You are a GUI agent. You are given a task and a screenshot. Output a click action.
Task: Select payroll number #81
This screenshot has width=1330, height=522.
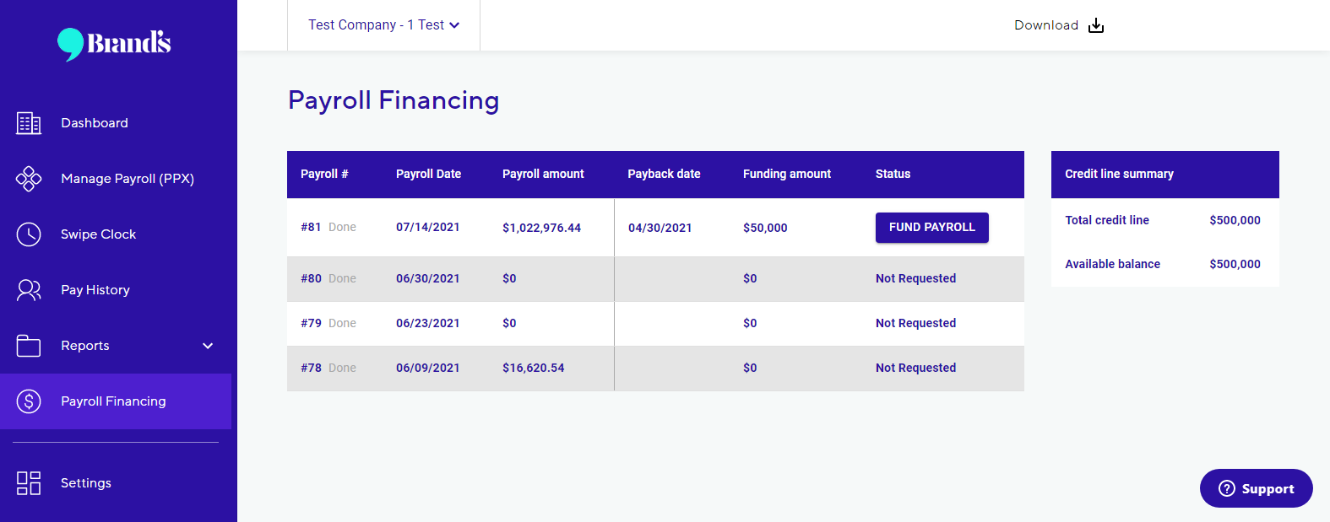[311, 227]
